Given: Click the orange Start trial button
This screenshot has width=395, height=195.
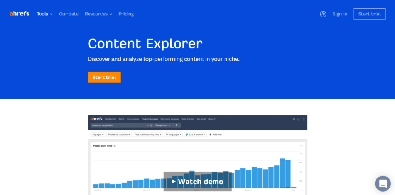Looking at the screenshot, I should coord(104,77).
